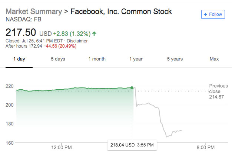
Task: Show the 1 year chart tab
Action: [x=136, y=59]
